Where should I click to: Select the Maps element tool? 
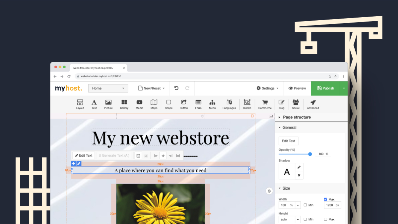tap(154, 104)
